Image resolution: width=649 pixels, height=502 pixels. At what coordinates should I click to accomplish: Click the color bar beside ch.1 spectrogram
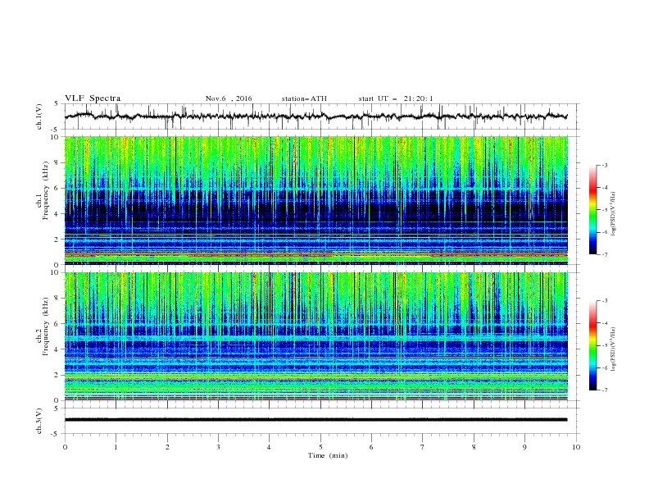tap(593, 210)
